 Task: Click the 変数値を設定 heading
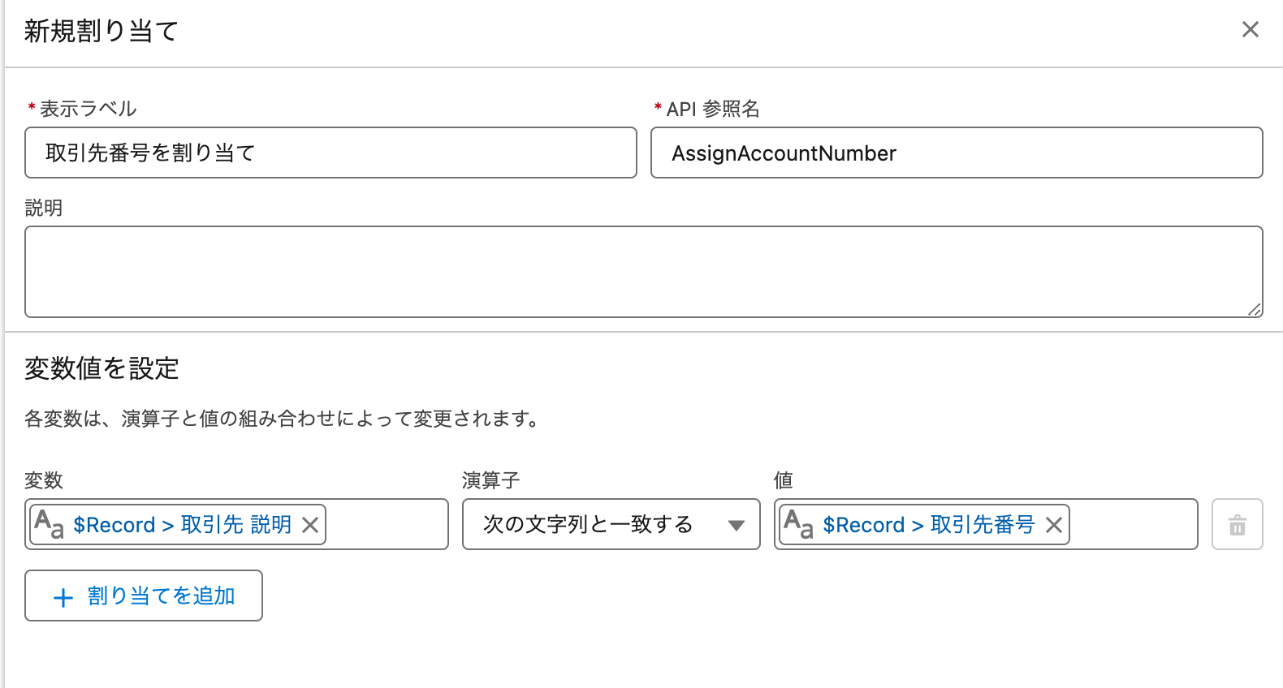pos(102,368)
